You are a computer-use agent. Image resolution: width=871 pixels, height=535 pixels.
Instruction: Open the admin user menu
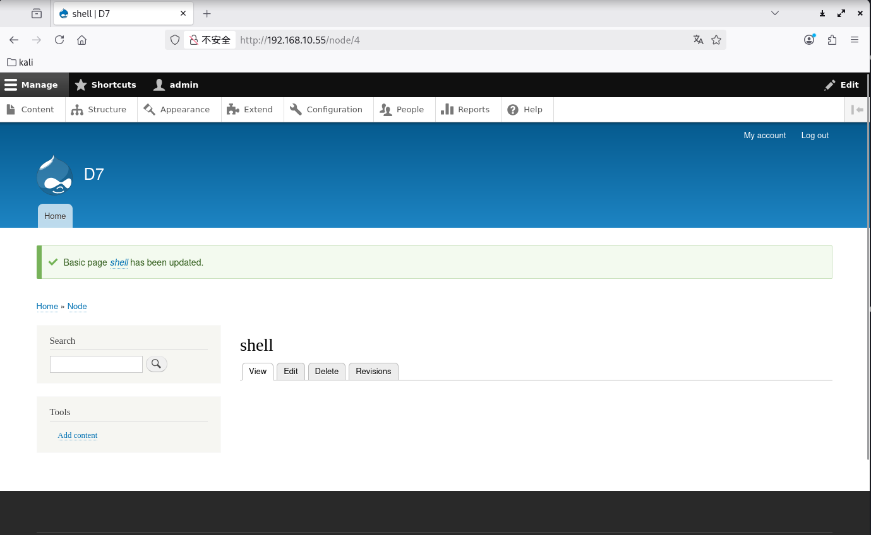tap(176, 85)
